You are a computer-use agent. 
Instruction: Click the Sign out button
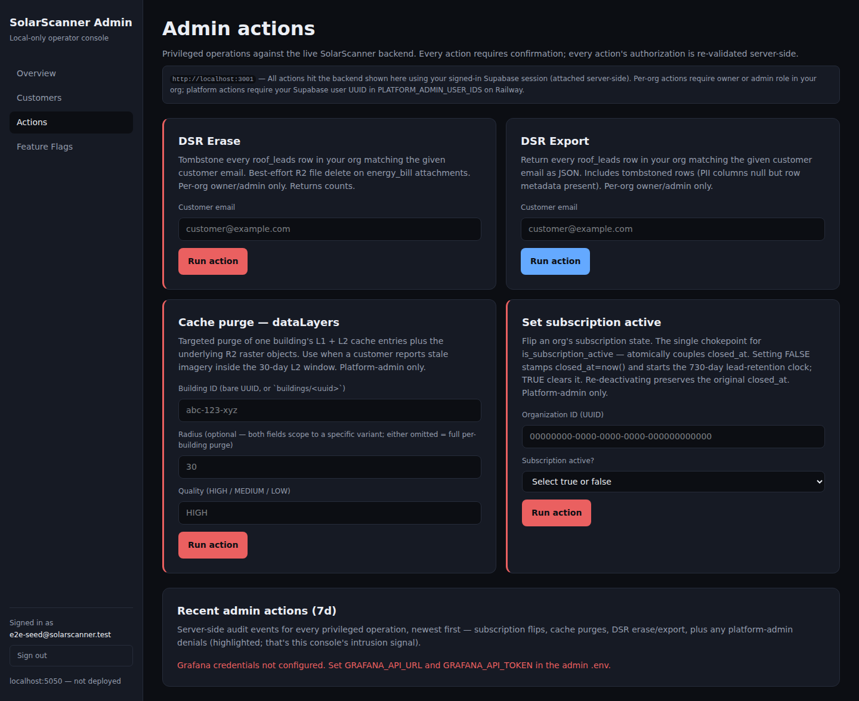71,656
